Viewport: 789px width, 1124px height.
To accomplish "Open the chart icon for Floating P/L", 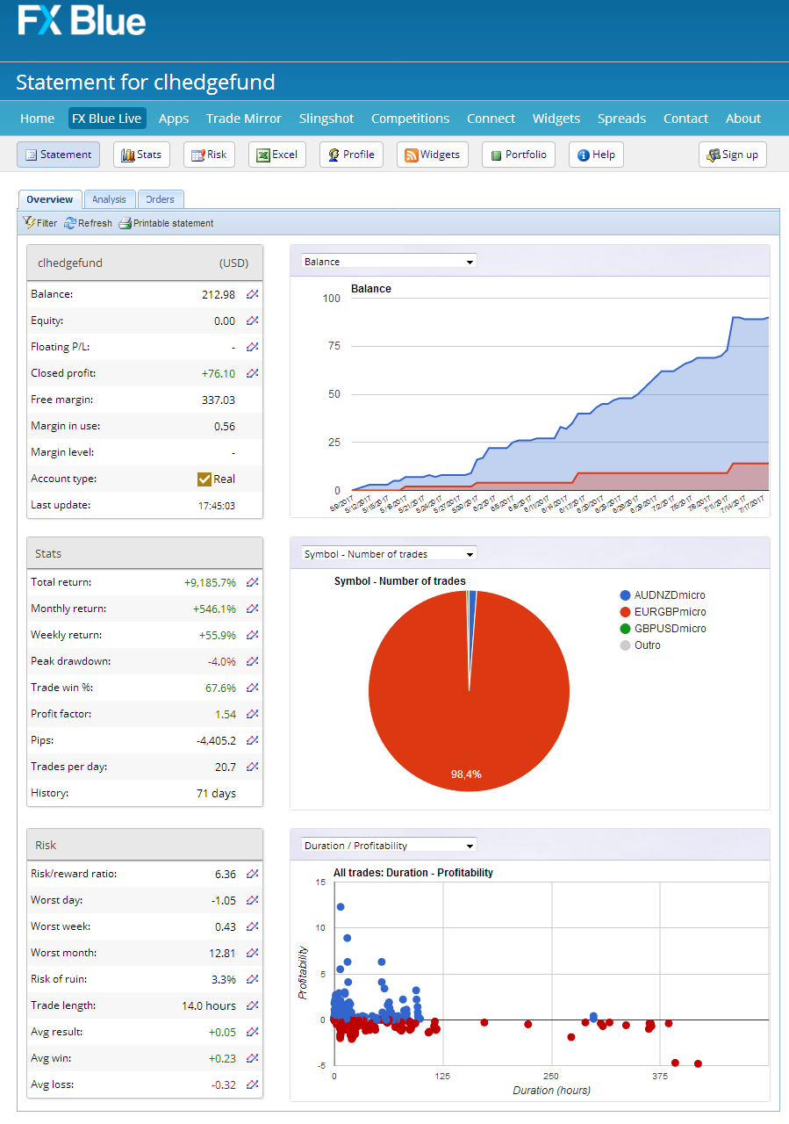I will tap(252, 347).
